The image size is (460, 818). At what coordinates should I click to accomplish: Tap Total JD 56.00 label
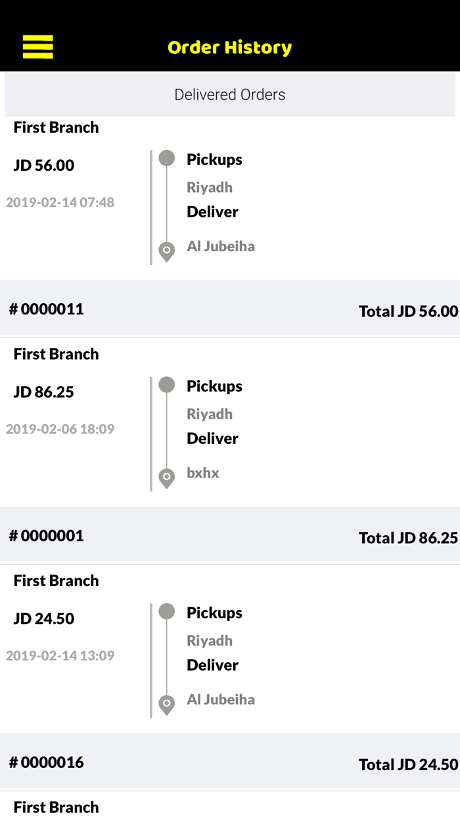(x=407, y=311)
